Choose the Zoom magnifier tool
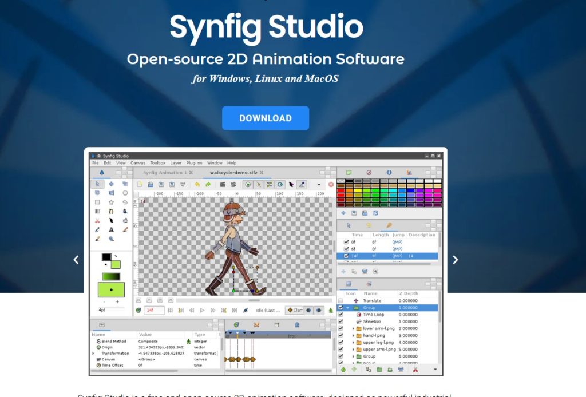This screenshot has height=397, width=586. pos(111,239)
